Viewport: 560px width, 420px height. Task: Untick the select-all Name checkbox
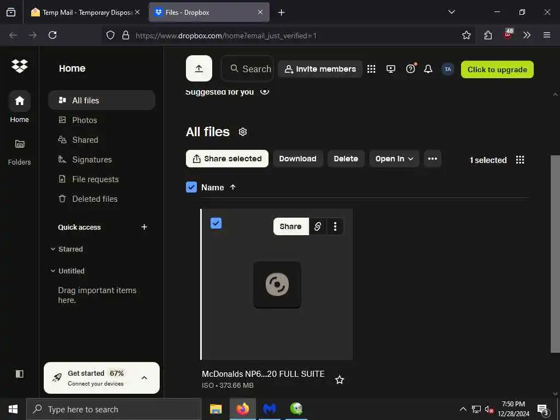click(x=191, y=187)
